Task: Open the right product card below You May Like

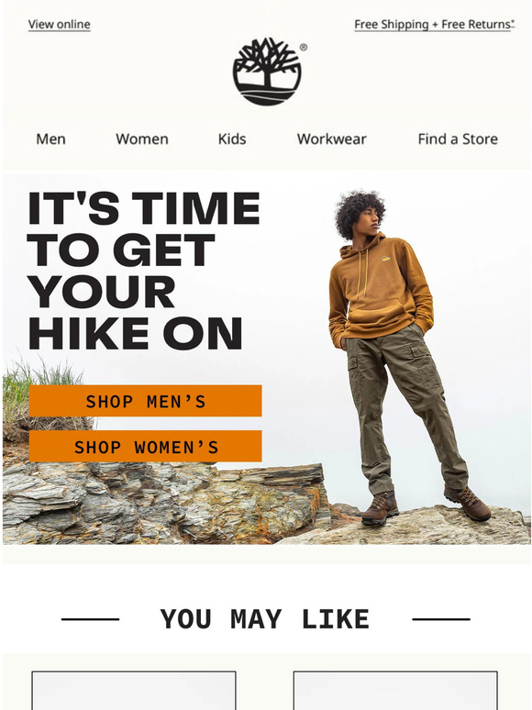Action: 395,691
